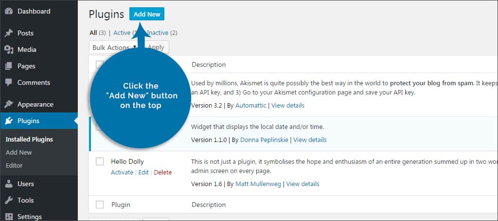Open the Donna Peplinskie author link
Screen dimensions: 498x221
(x=264, y=140)
